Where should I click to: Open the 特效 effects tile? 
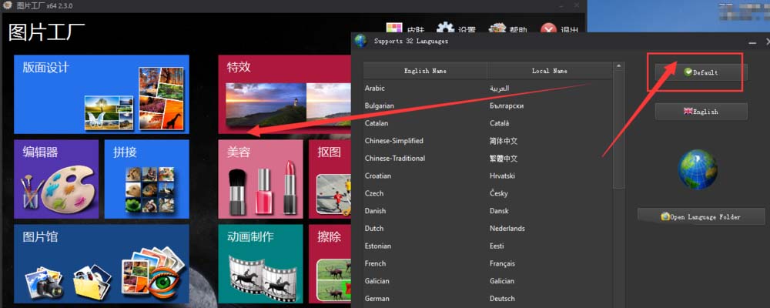point(286,94)
